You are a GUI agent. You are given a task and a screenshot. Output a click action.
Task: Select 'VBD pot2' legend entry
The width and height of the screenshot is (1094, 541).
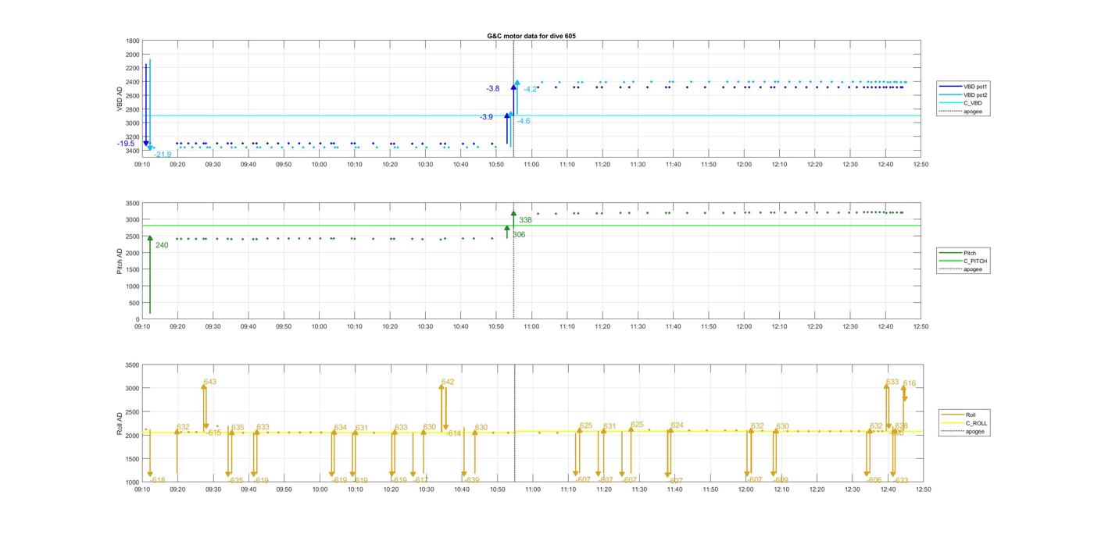964,95
